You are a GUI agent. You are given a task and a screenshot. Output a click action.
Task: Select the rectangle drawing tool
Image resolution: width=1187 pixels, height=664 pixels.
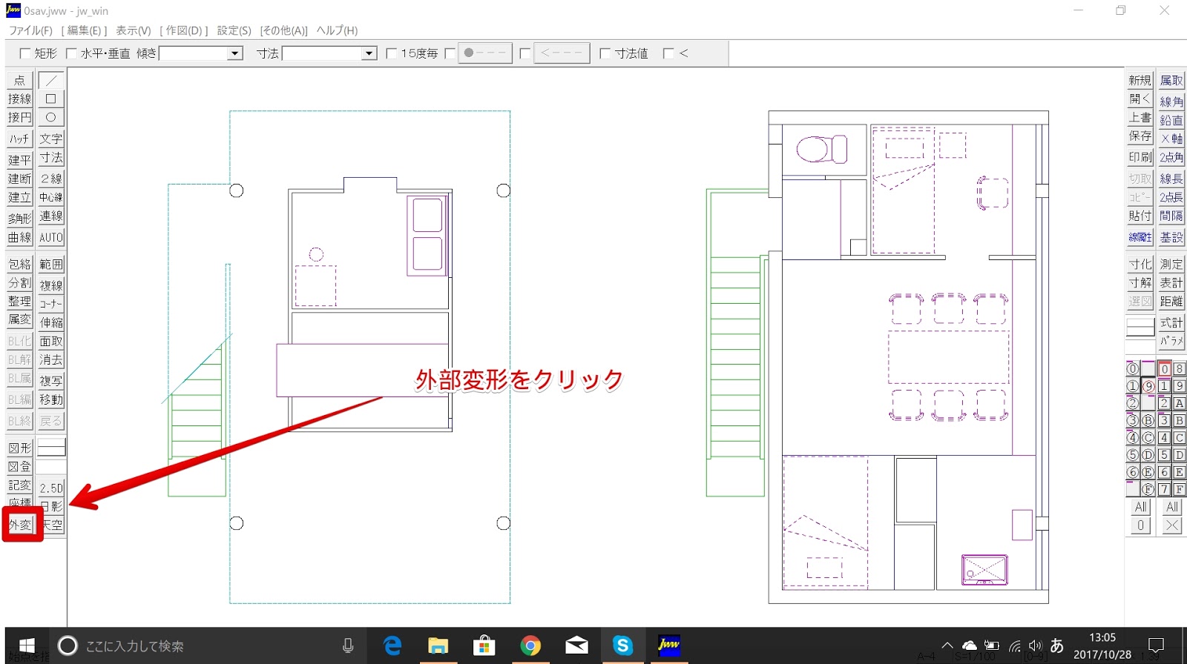coord(51,99)
